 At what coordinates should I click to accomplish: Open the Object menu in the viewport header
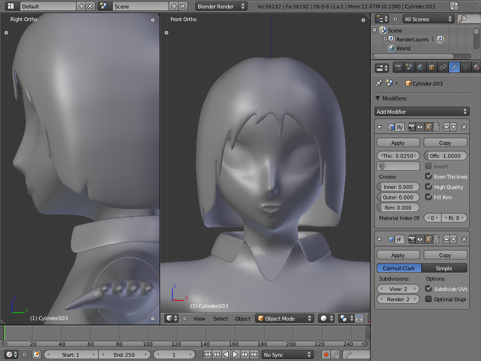pyautogui.click(x=242, y=318)
